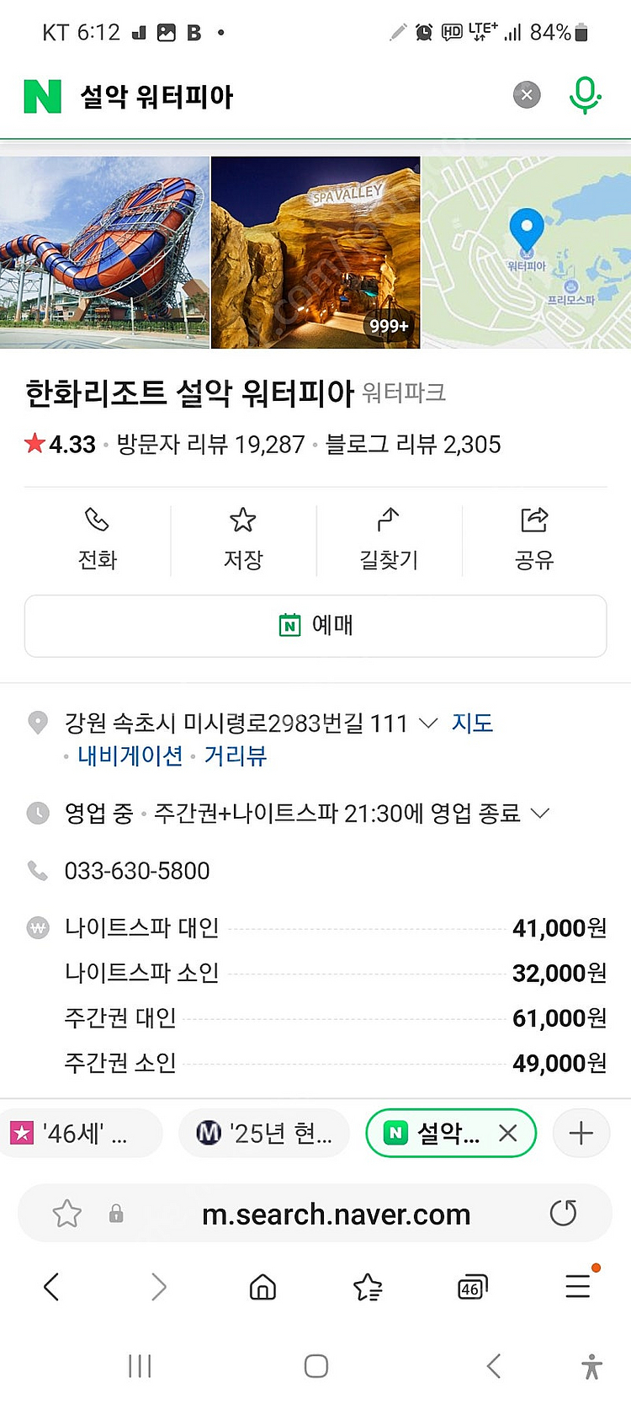631x1404 pixels.
Task: Open the 거리뷰 street view link
Action: coord(236,756)
